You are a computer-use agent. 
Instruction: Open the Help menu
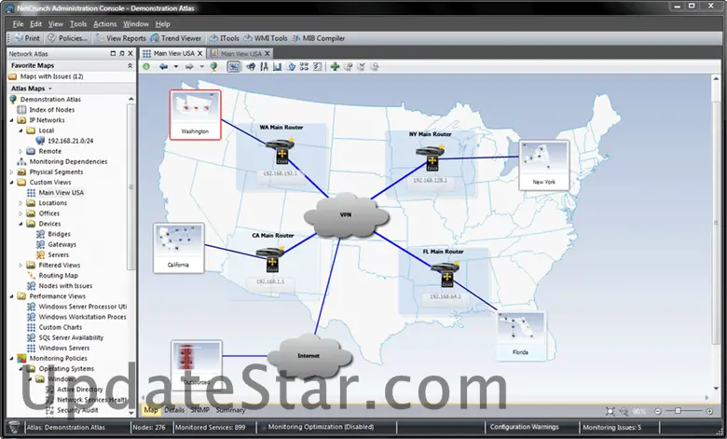coord(163,23)
